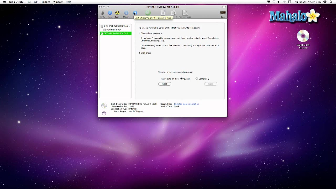Click the purple help question mark button
This screenshot has height=189, width=336.
tap(104, 113)
